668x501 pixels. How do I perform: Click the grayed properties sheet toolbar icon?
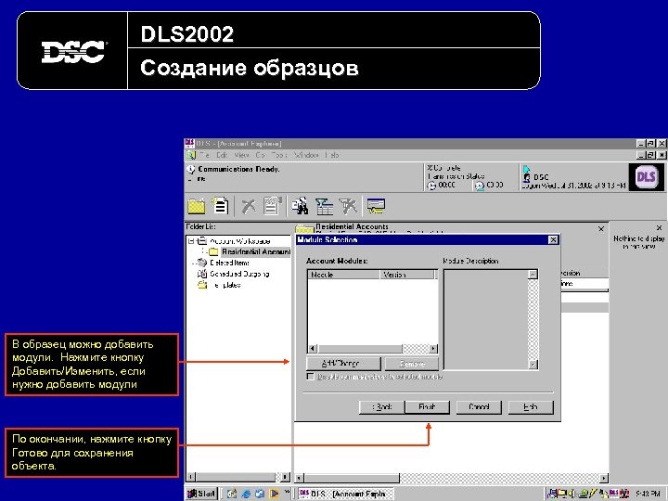[273, 206]
